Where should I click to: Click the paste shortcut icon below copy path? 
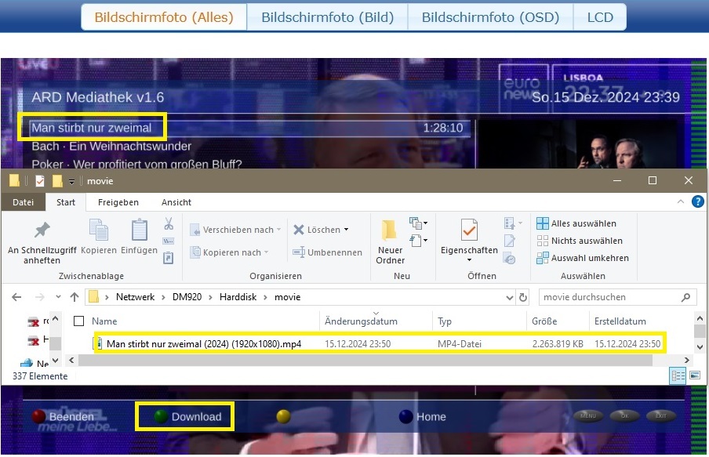pyautogui.click(x=168, y=258)
